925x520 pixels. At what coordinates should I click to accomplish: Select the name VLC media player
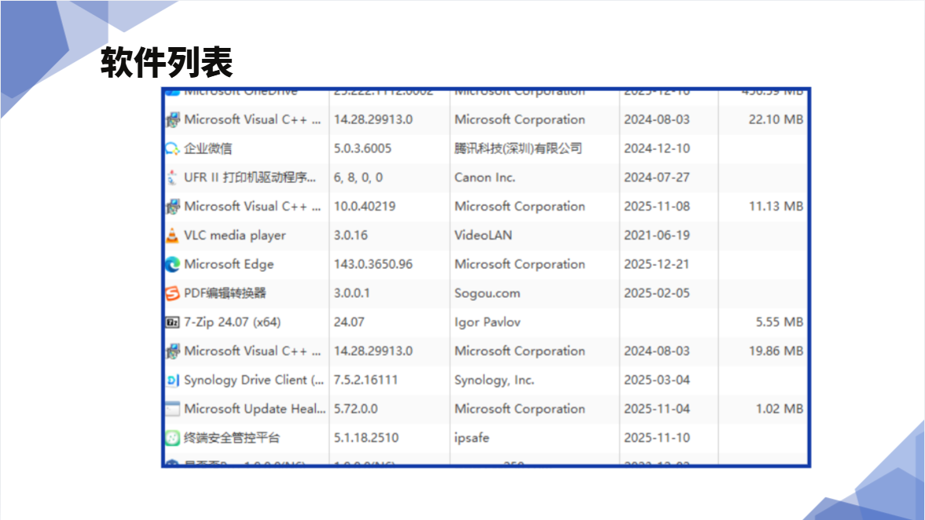235,235
